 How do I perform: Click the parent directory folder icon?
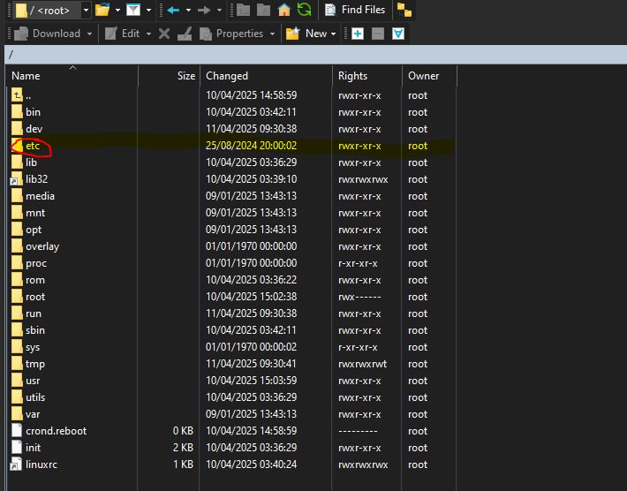tap(243, 10)
